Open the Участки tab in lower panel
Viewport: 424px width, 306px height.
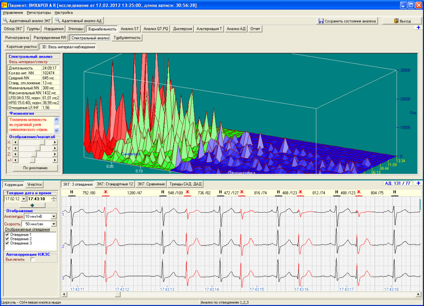coord(34,184)
